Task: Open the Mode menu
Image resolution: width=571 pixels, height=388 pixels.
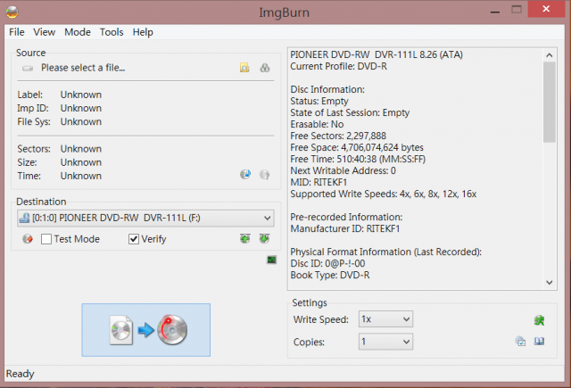Action: pos(78,32)
